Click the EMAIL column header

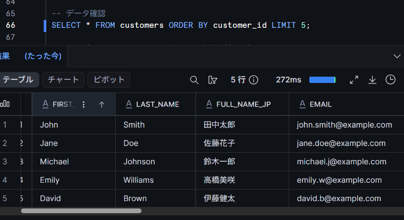347,104
